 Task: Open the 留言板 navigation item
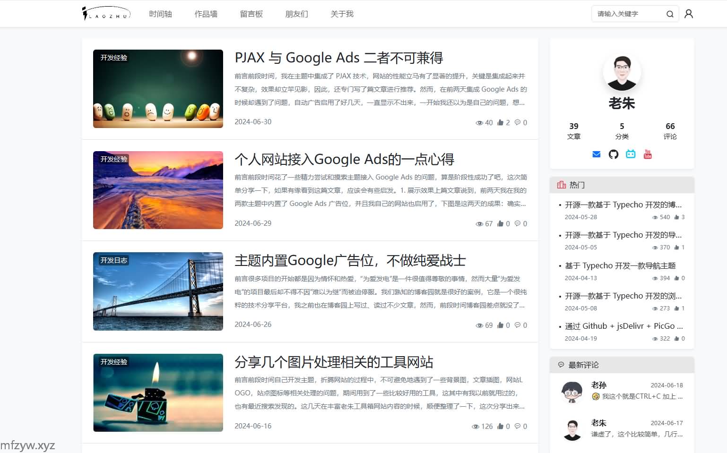[x=251, y=14]
